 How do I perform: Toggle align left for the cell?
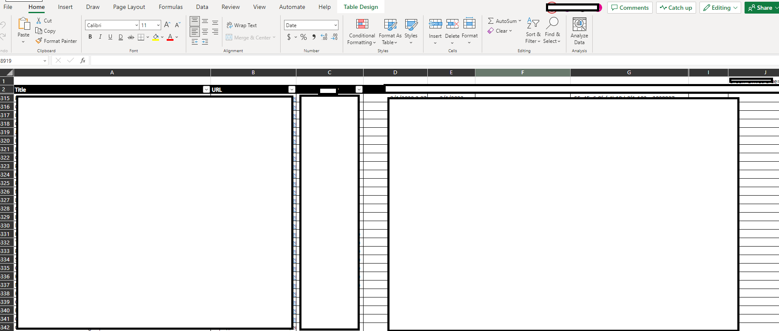pyautogui.click(x=195, y=32)
